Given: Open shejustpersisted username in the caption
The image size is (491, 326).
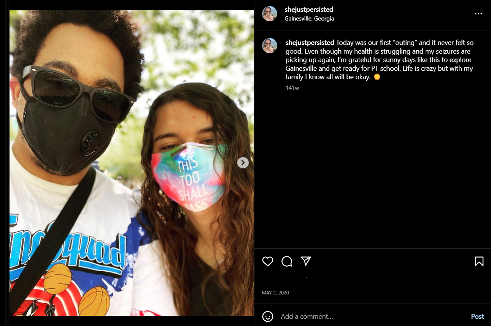Looking at the screenshot, I should pos(310,43).
